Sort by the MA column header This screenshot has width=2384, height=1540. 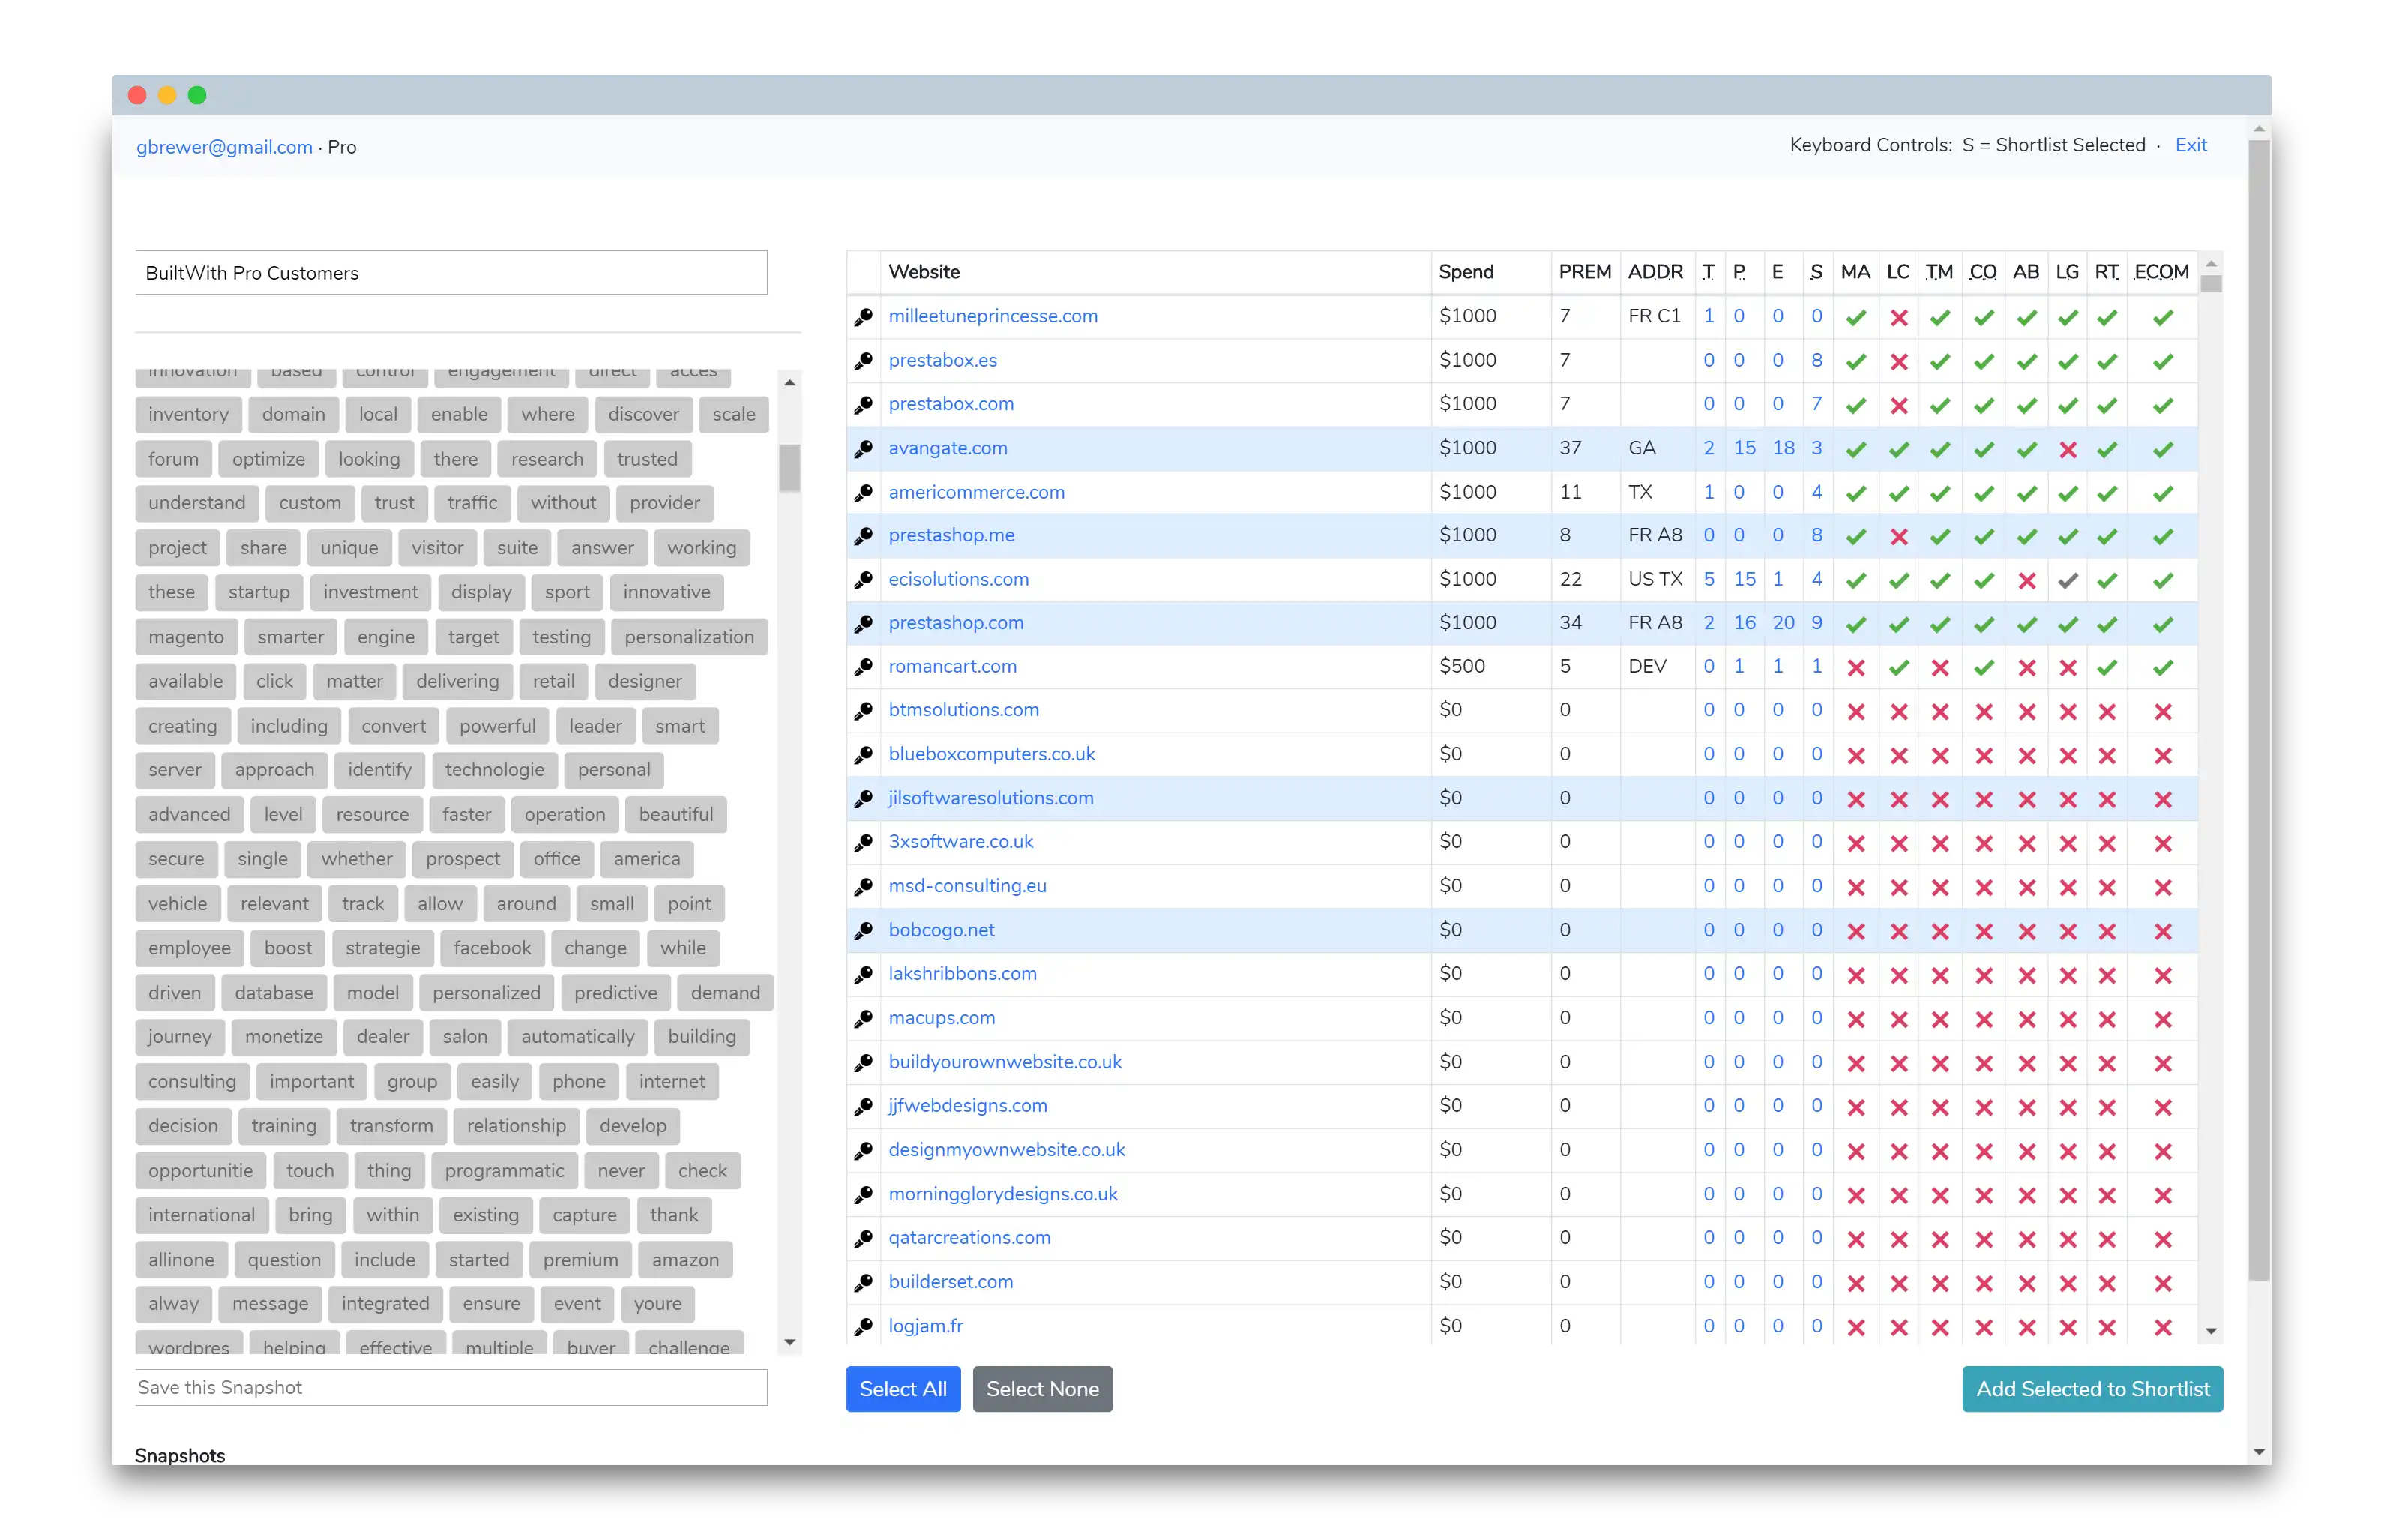tap(1855, 272)
